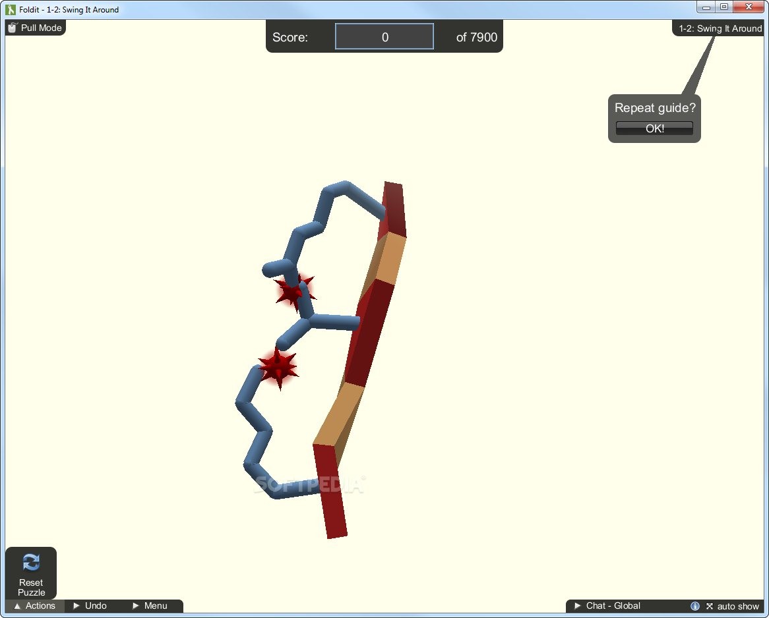769x618 pixels.
Task: Click the Foldit app icon in title bar
Action: (x=11, y=9)
